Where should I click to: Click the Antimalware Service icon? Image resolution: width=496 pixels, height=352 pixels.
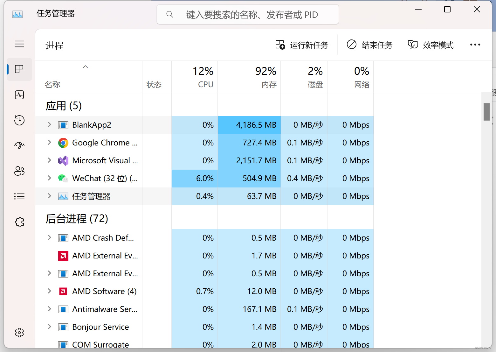click(x=63, y=309)
